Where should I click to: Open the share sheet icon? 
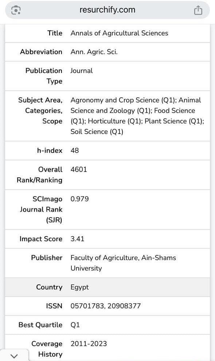click(x=198, y=10)
